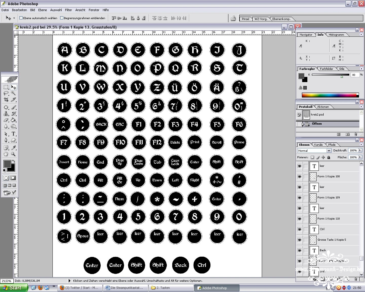Switch to the Pfade tab
The image size is (365, 292).
(x=332, y=145)
